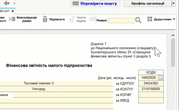Click the Додаток 1 text
The height and width of the screenshot is (110, 179).
point(98,44)
